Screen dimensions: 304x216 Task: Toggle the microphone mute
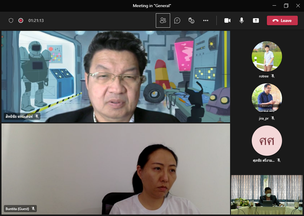pos(242,20)
